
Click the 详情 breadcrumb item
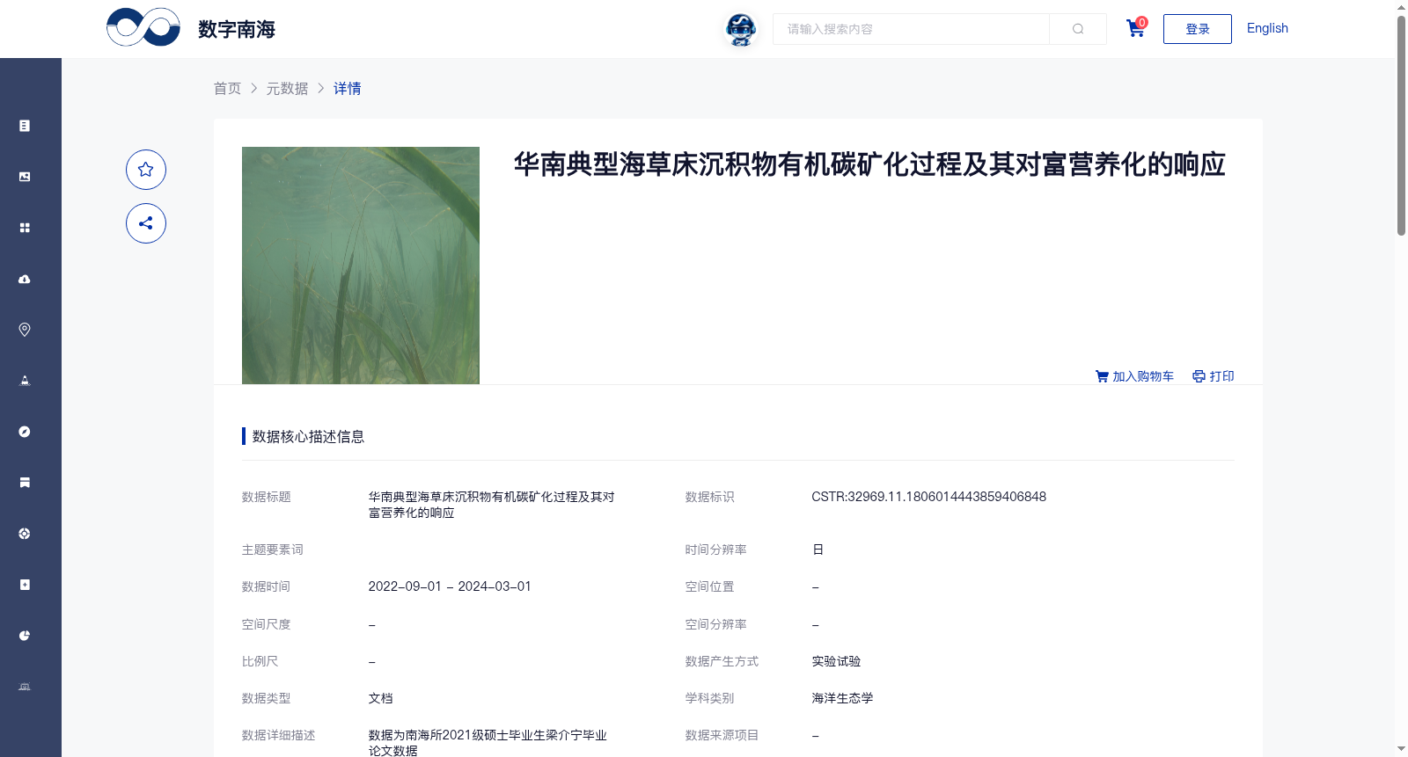348,88
